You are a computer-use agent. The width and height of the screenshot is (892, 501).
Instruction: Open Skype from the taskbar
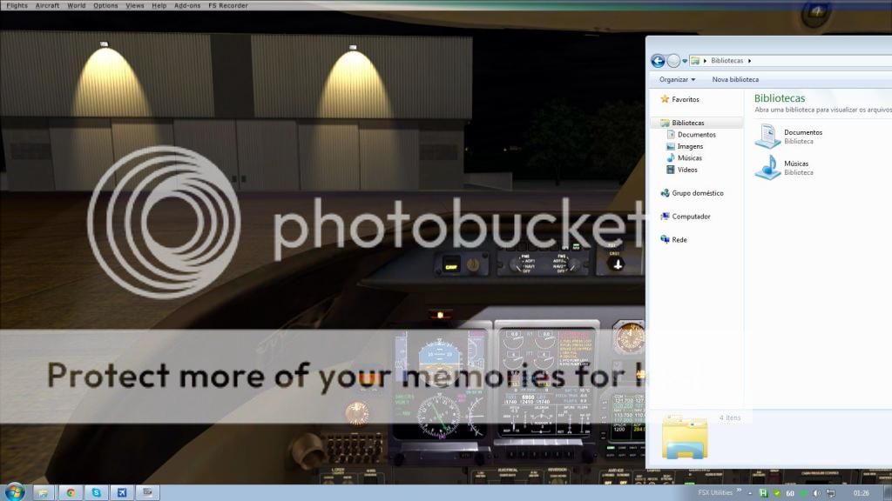click(x=96, y=492)
